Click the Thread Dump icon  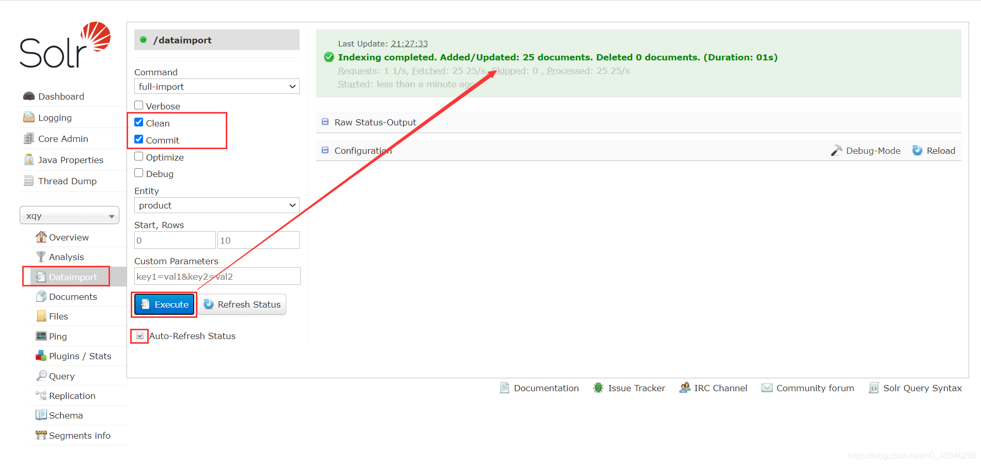point(29,181)
